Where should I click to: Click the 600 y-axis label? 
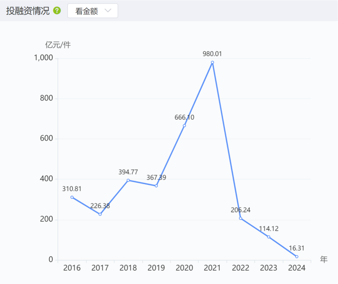pos(46,138)
